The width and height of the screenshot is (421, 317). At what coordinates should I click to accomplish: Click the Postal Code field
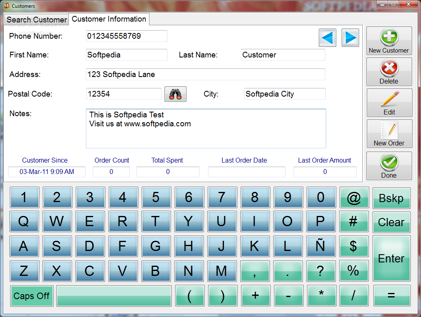(x=124, y=94)
